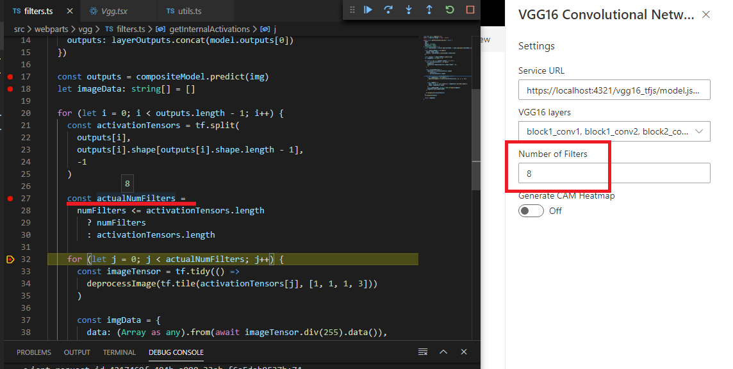Step into using the down arrow icon
Image resolution: width=733 pixels, height=369 pixels.
click(409, 10)
